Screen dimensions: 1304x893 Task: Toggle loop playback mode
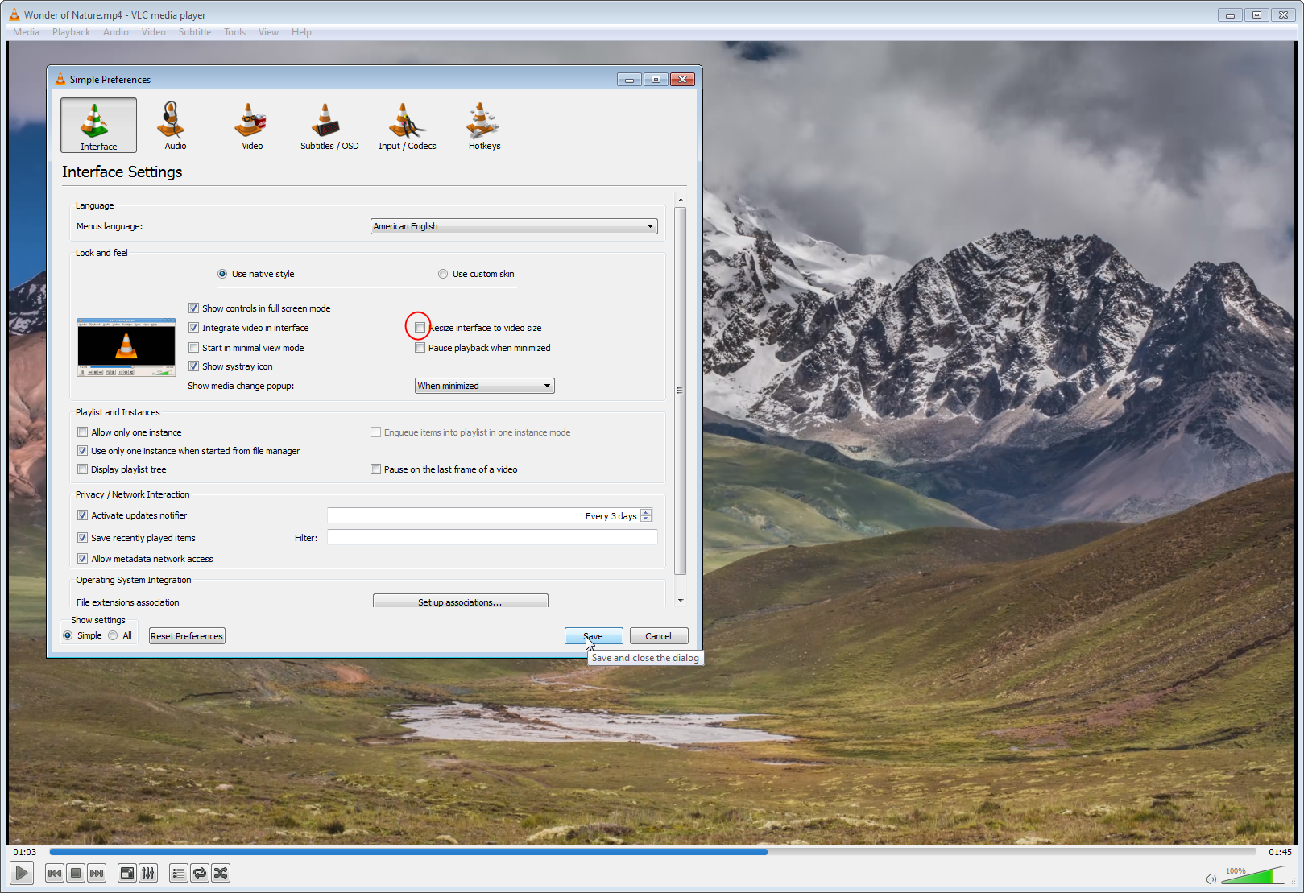[200, 873]
